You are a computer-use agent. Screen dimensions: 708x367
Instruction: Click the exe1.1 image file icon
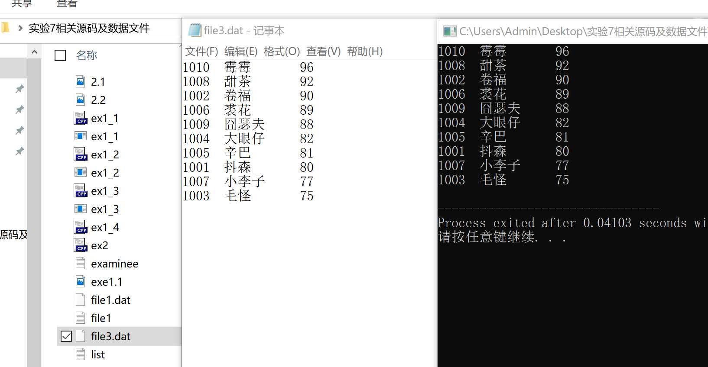pos(81,281)
